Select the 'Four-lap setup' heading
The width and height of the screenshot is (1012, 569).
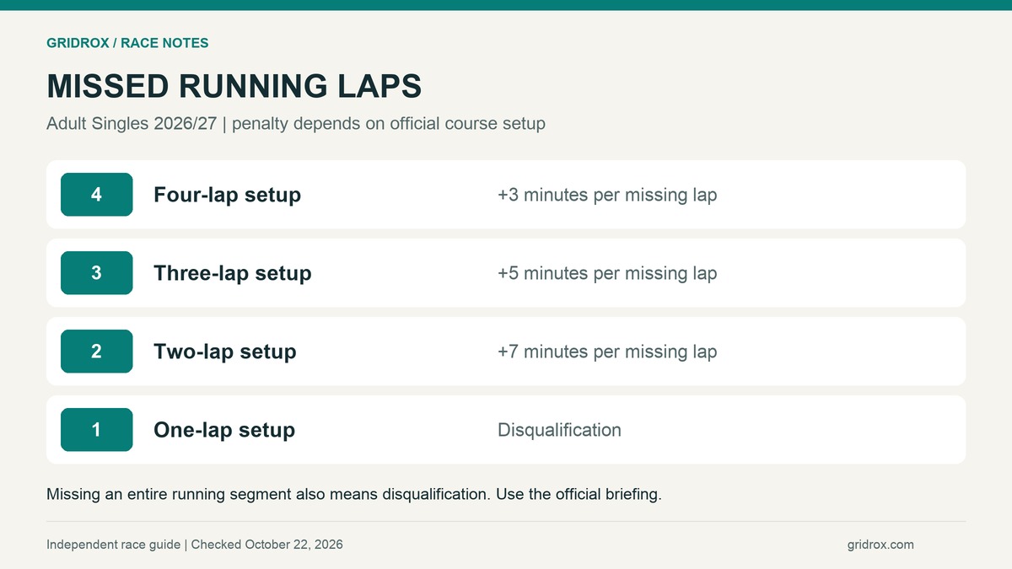click(227, 195)
